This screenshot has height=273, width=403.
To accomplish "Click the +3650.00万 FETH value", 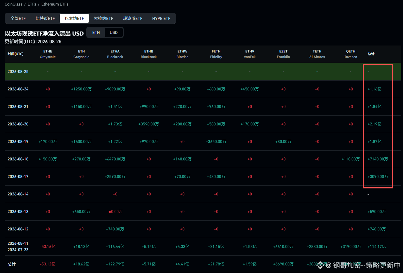I will tap(216, 141).
